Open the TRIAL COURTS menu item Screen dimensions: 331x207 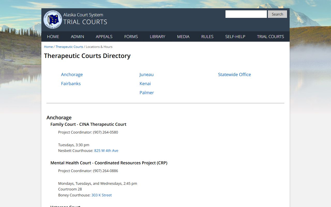click(x=270, y=36)
